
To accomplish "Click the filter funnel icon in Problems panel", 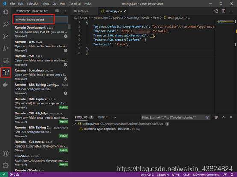I will click(207, 117).
